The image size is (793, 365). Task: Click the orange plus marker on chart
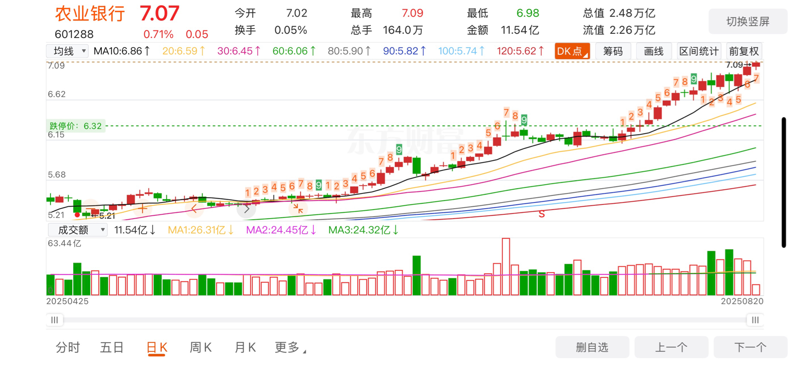pyautogui.click(x=142, y=208)
